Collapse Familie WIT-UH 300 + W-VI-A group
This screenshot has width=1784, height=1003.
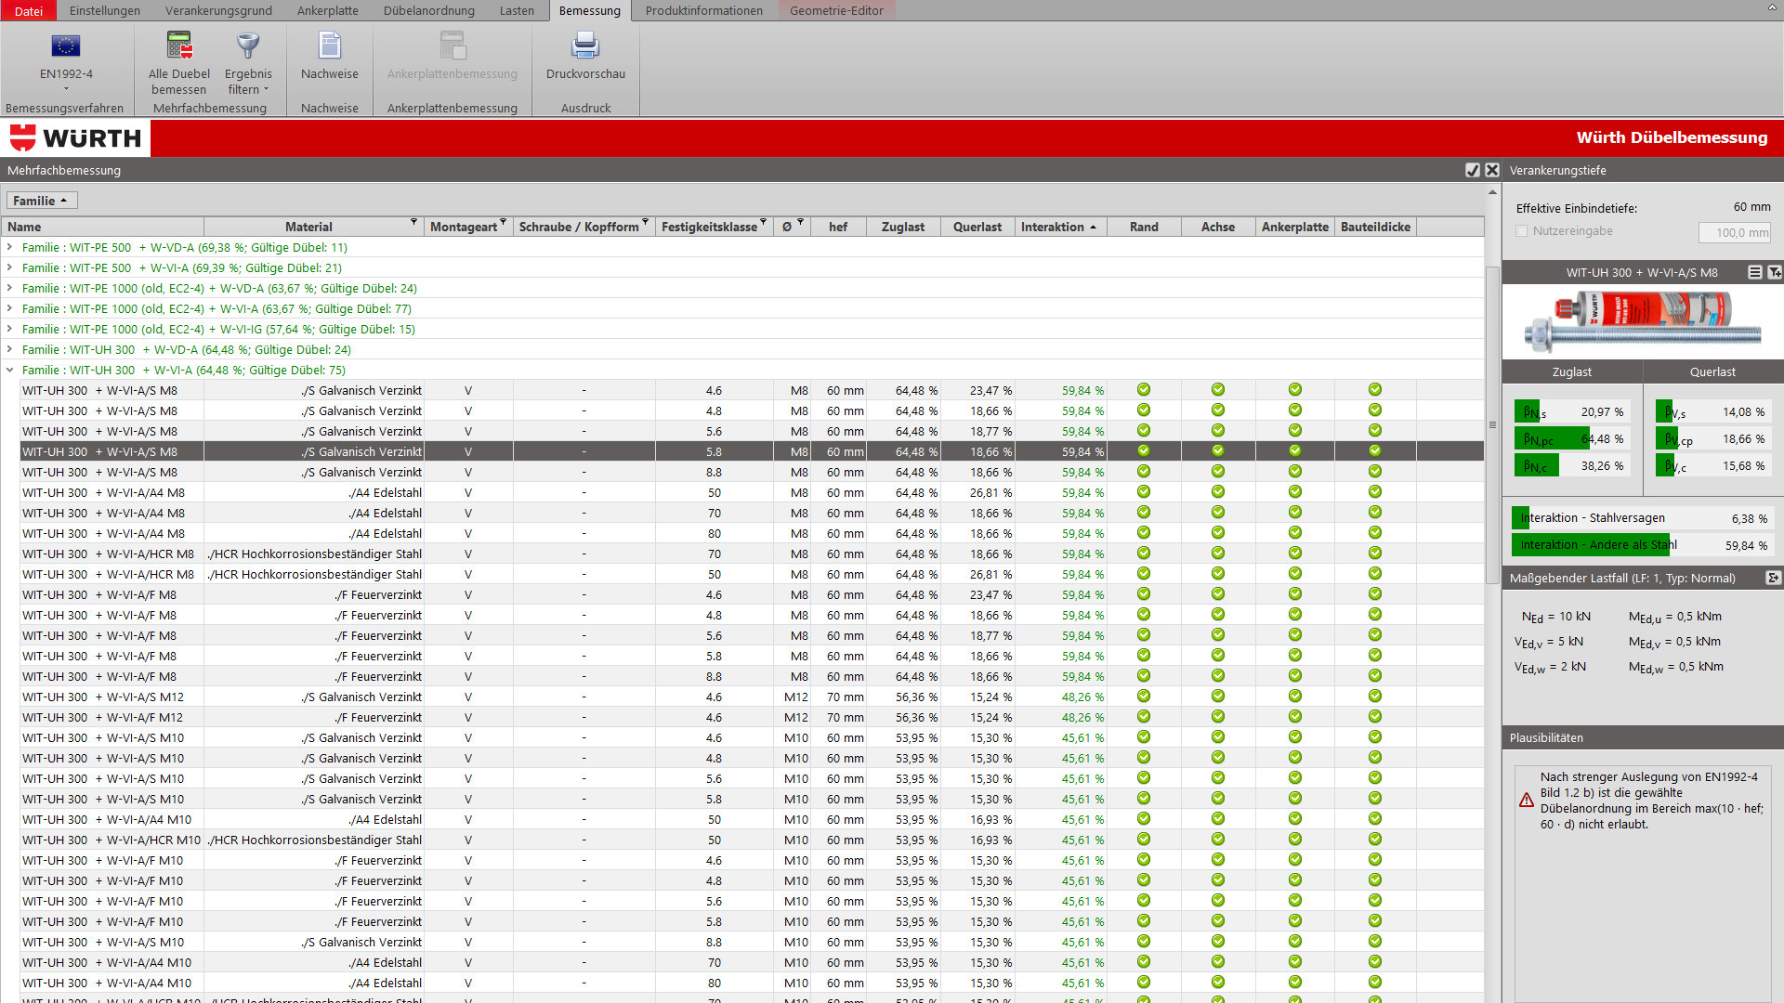[10, 370]
